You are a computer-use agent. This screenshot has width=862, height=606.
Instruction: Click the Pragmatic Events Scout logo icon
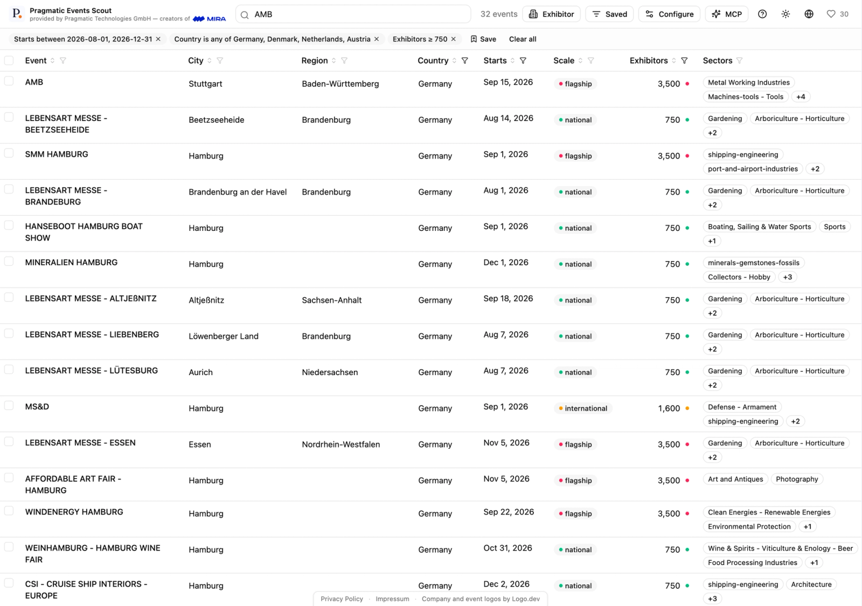coord(17,14)
